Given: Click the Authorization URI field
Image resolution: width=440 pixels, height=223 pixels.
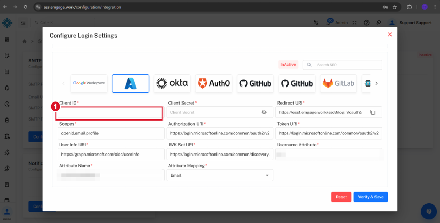Looking at the screenshot, I should click(220, 133).
